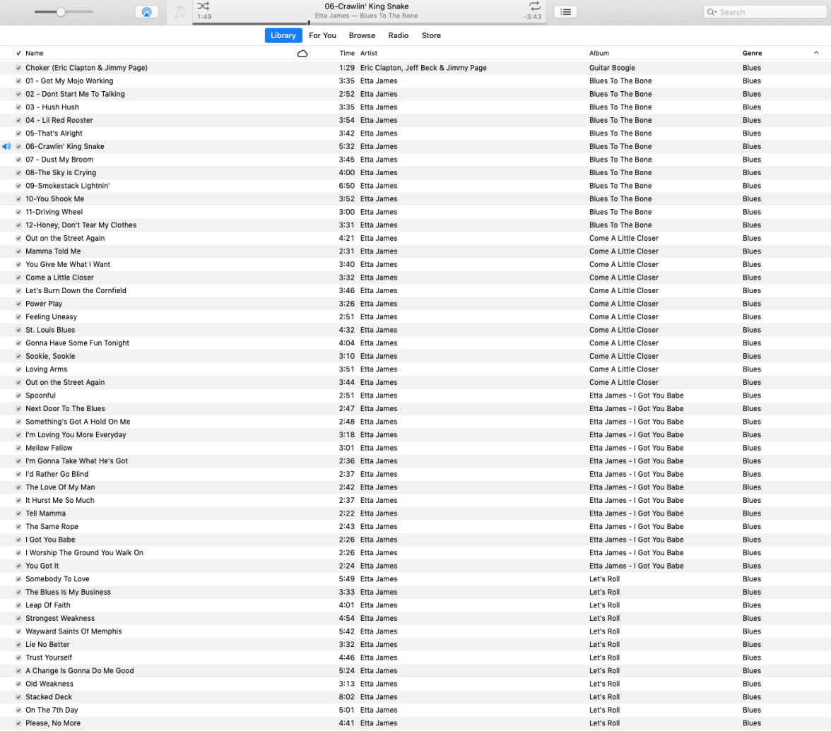Uncheck Choker by Eric Clapton & Jimmy Page
Viewport: 831px width, 731px height.
[x=18, y=67]
